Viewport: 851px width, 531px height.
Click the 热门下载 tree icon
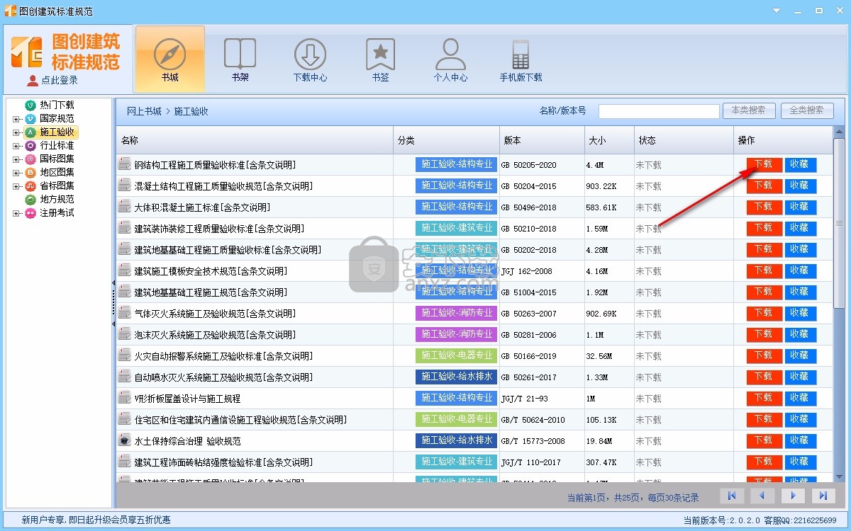(x=30, y=105)
